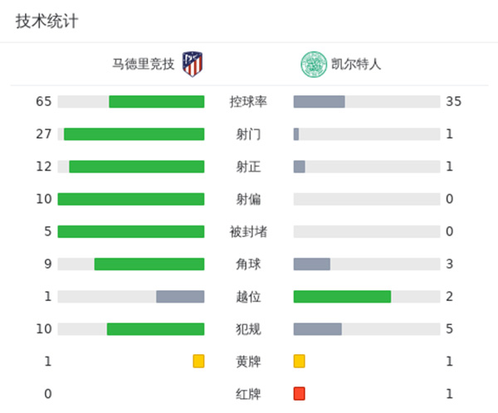Click Atlético's shots bar showing 27

(134, 134)
